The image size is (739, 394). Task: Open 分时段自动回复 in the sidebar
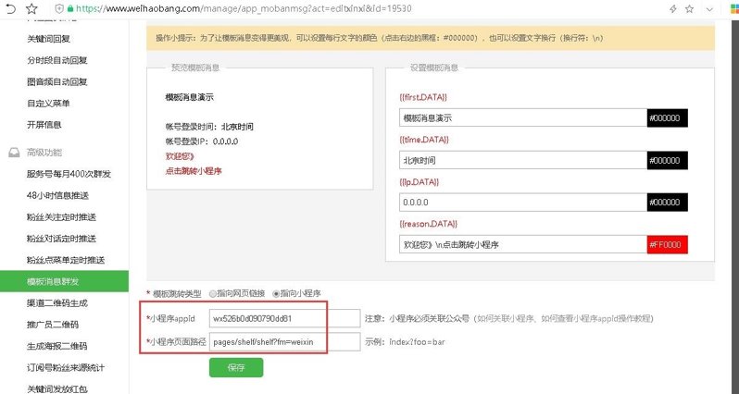(x=57, y=60)
